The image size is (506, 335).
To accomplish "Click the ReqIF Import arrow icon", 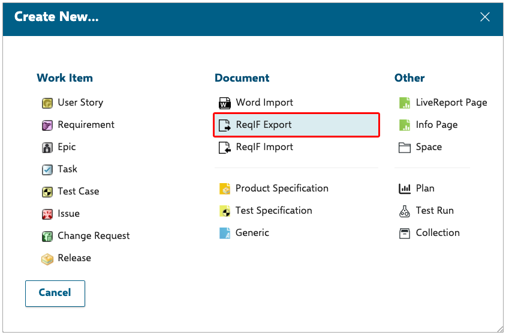I will pos(225,148).
